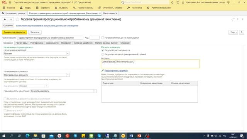Open notifications bell in title bar
This screenshot has width=247, height=139.
pyautogui.click(x=172, y=2)
